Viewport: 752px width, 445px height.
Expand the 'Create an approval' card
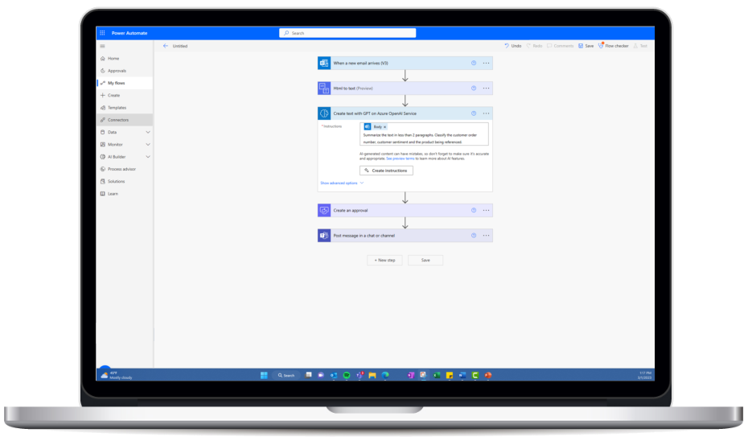point(405,210)
